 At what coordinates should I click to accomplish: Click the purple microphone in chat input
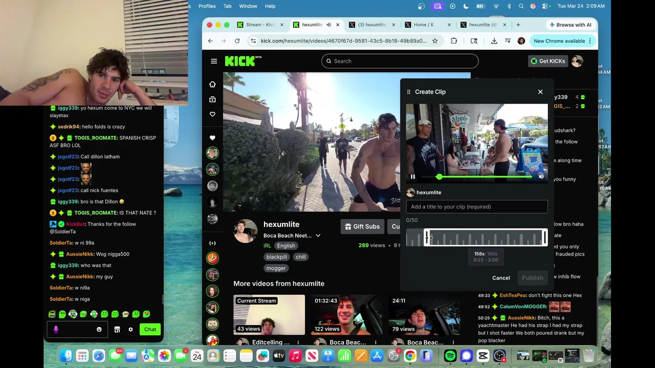tap(56, 330)
